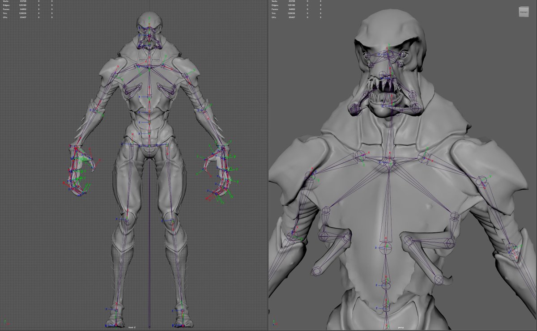Click the front -Z viewport label
The height and width of the screenshot is (331, 537).
click(x=132, y=328)
